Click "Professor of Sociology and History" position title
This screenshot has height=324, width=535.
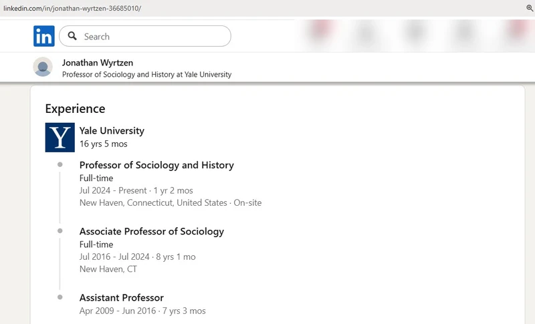coord(156,165)
